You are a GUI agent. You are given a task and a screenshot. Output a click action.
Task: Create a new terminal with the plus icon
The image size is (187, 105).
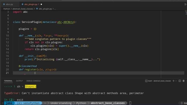[x=174, y=81]
